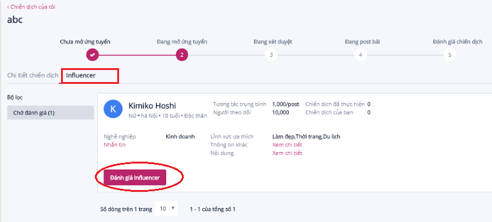Switch to the Influencer tab
492x222 pixels.
[x=80, y=75]
